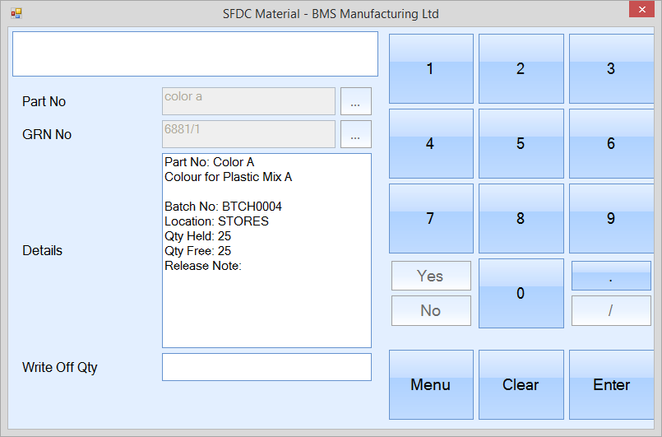Tap keypad digit 1

pos(430,69)
